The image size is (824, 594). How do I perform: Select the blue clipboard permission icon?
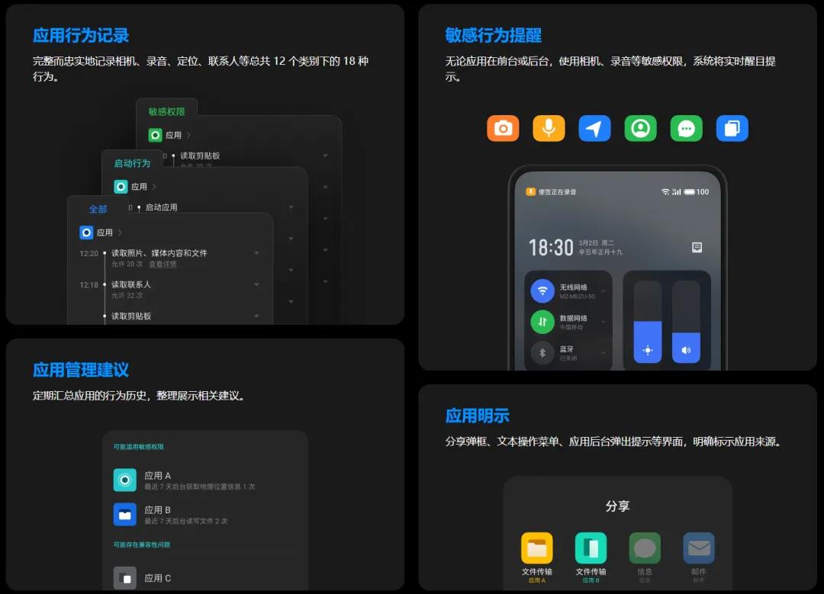click(x=732, y=128)
